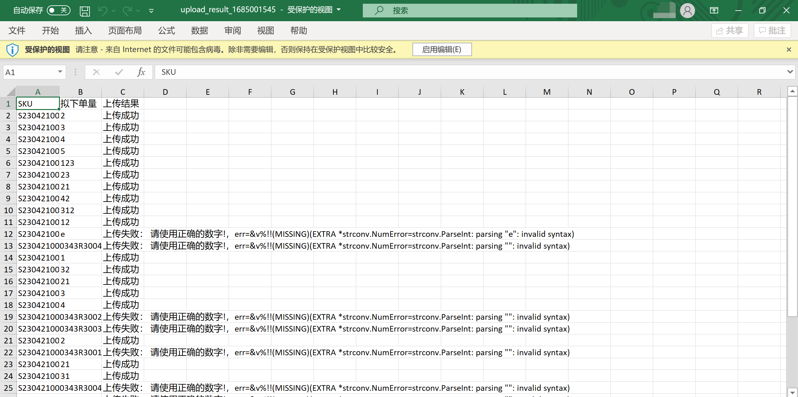The image size is (798, 397).
Task: Select column M header
Action: coord(547,92)
